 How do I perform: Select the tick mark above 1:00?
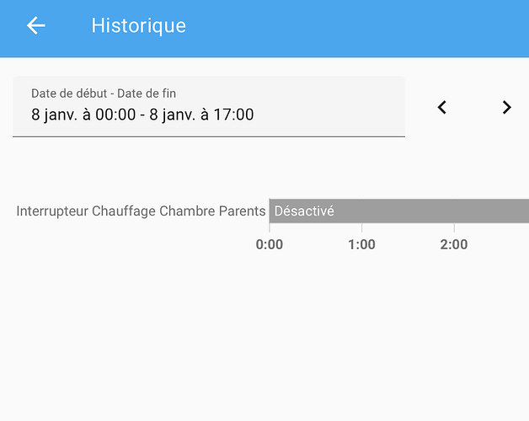click(x=361, y=228)
